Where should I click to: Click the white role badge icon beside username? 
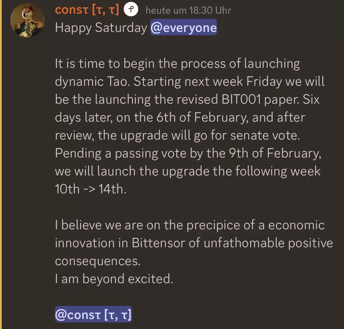click(131, 10)
